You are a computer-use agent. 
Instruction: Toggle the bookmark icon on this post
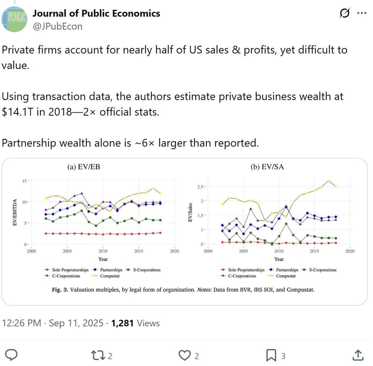(x=271, y=355)
